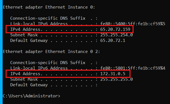Image resolution: width=170 pixels, height=104 pixels.
Task: Click the C:\Users\Administrator> command prompt
Action: tap(31, 96)
